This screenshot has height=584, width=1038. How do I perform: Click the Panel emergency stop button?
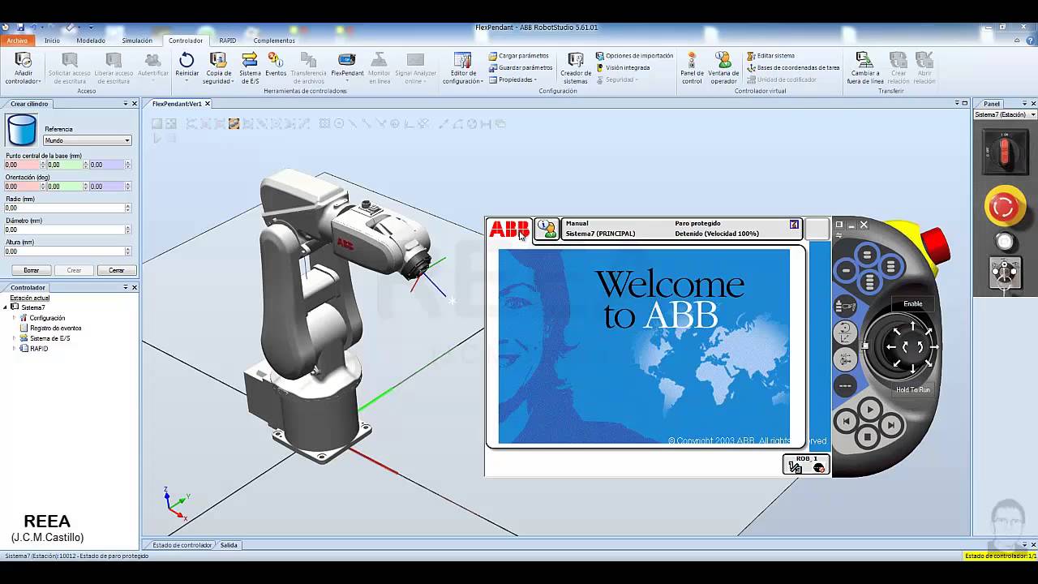point(1004,207)
